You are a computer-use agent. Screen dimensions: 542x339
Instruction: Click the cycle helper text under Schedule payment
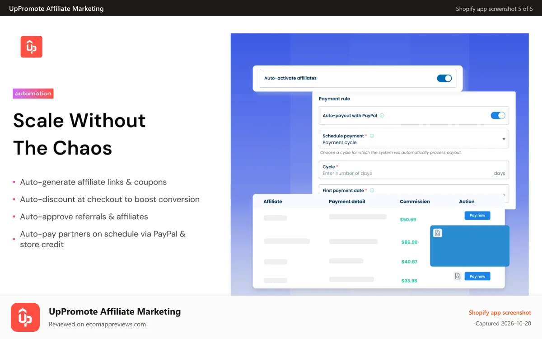coord(391,153)
